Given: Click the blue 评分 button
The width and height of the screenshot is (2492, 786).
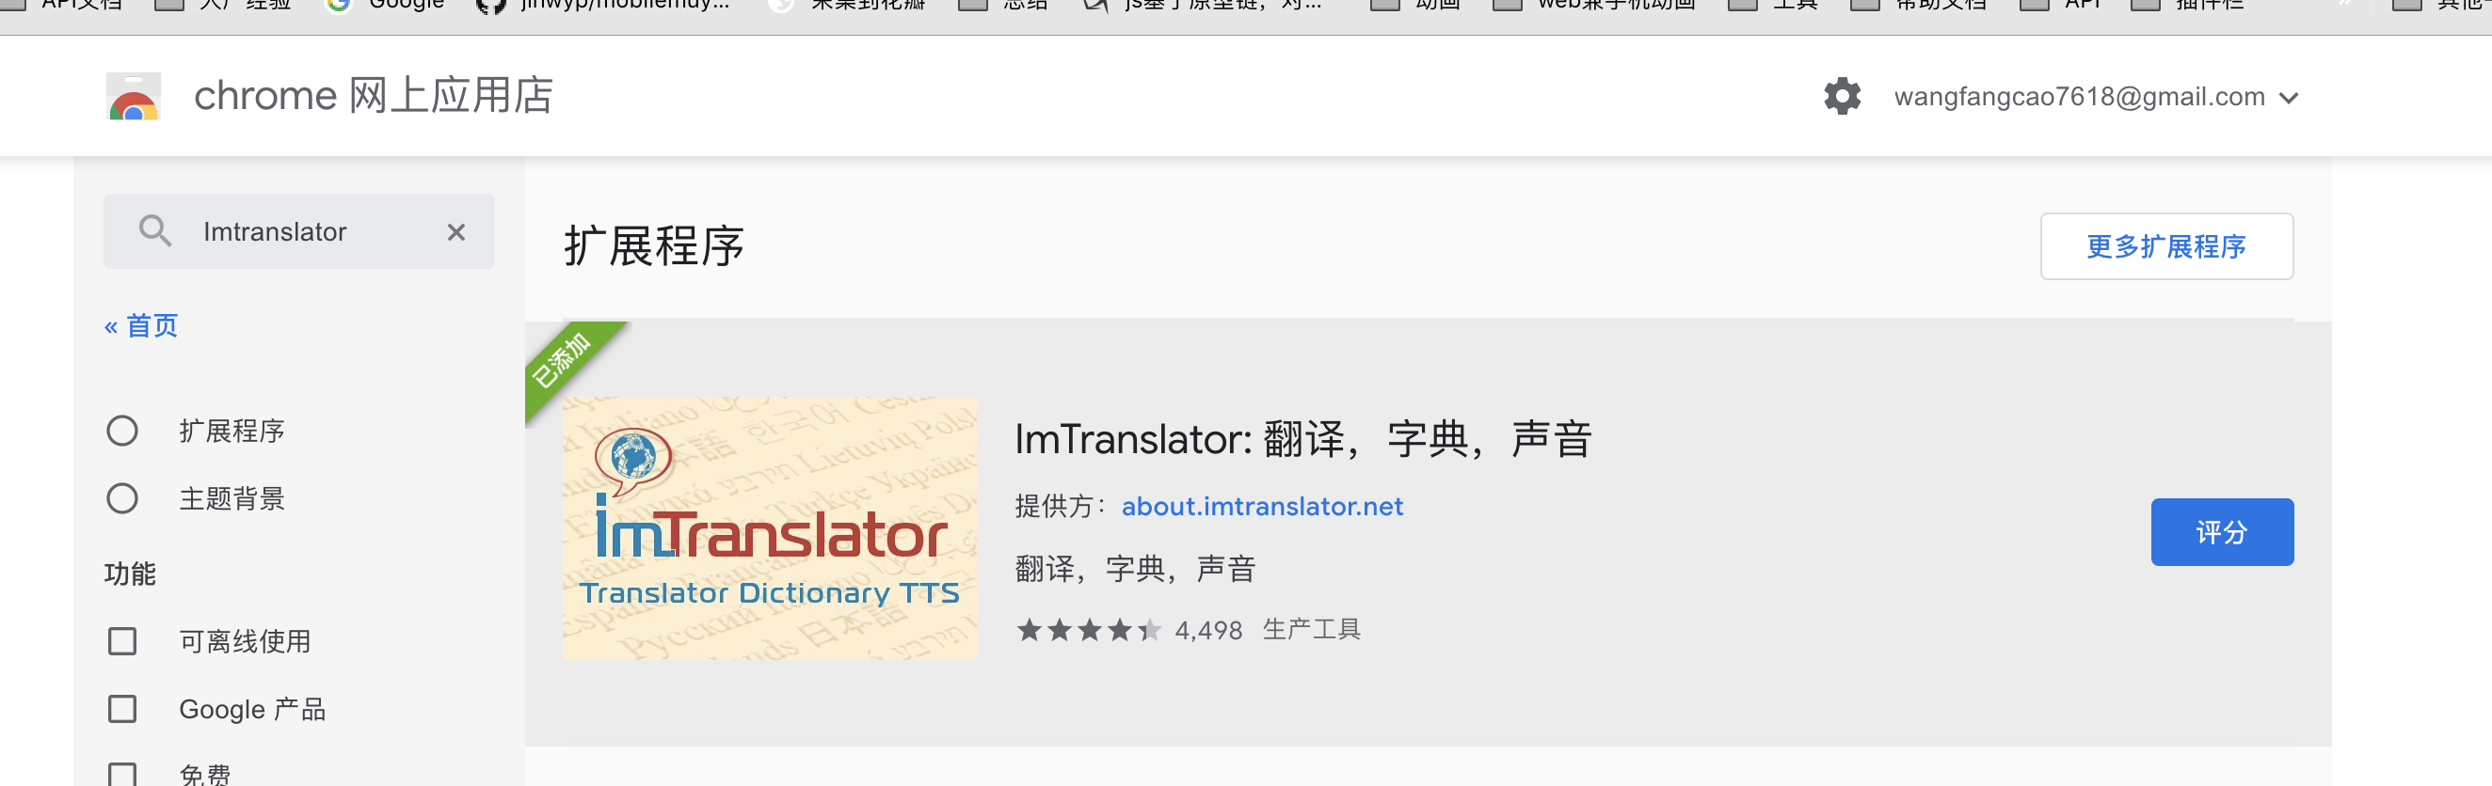Looking at the screenshot, I should (2222, 532).
